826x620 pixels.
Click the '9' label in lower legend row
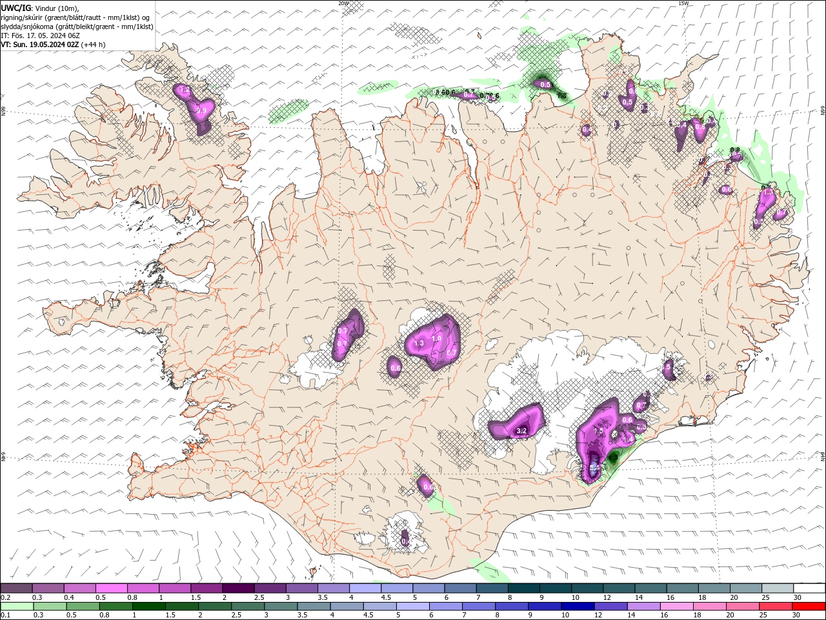tap(531, 615)
